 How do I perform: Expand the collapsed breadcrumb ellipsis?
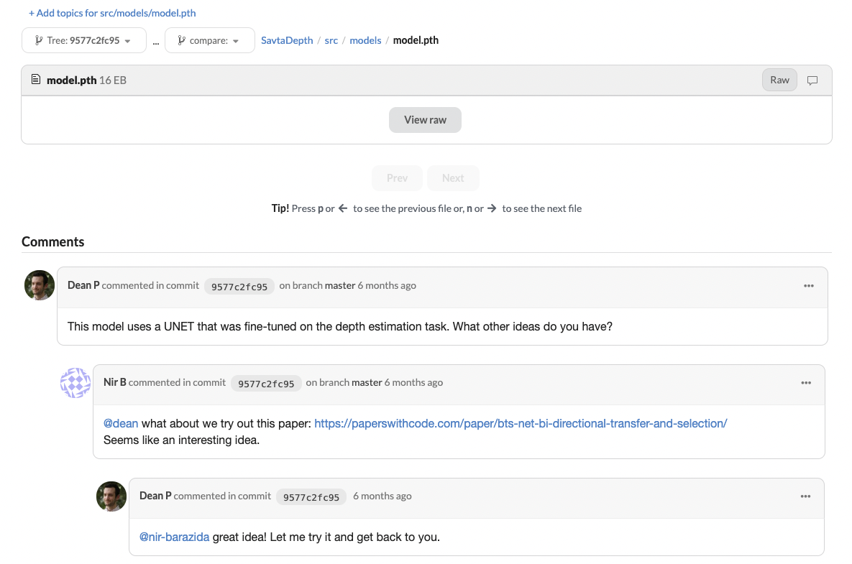[x=155, y=42]
